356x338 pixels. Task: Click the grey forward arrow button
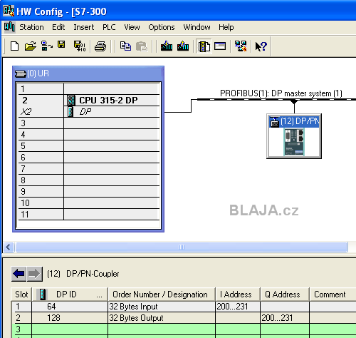click(x=35, y=274)
